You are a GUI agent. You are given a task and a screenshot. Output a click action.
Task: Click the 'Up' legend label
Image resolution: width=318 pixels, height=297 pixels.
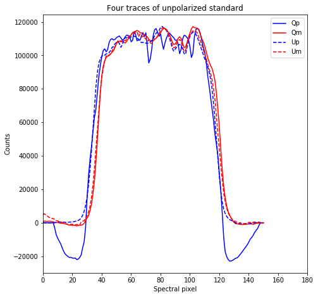[x=295, y=42]
